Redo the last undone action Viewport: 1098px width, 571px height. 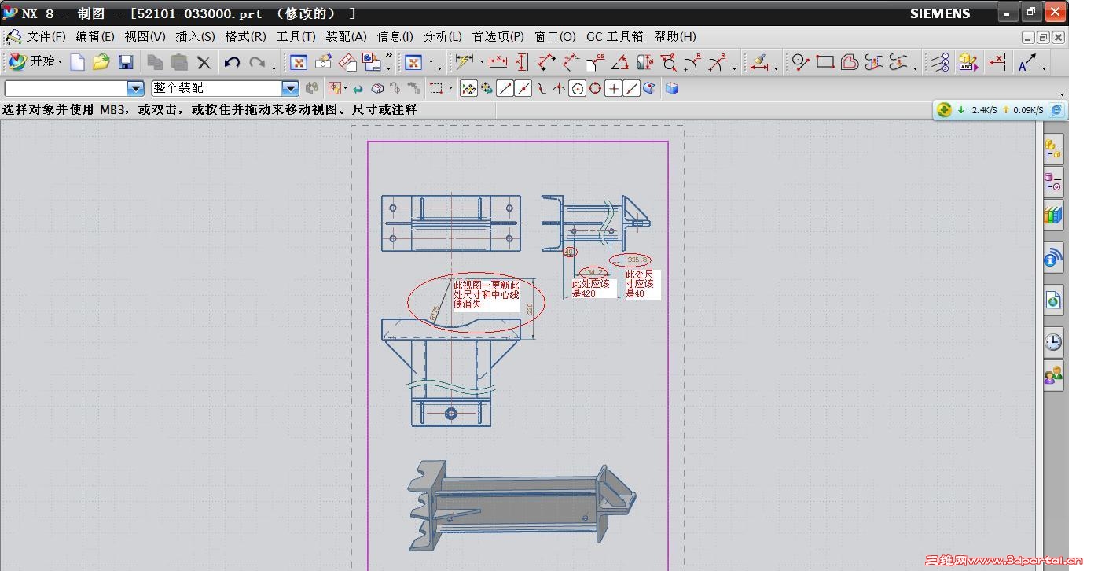coord(257,62)
